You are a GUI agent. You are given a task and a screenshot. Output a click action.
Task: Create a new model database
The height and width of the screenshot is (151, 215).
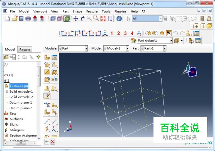click(x=8, y=19)
